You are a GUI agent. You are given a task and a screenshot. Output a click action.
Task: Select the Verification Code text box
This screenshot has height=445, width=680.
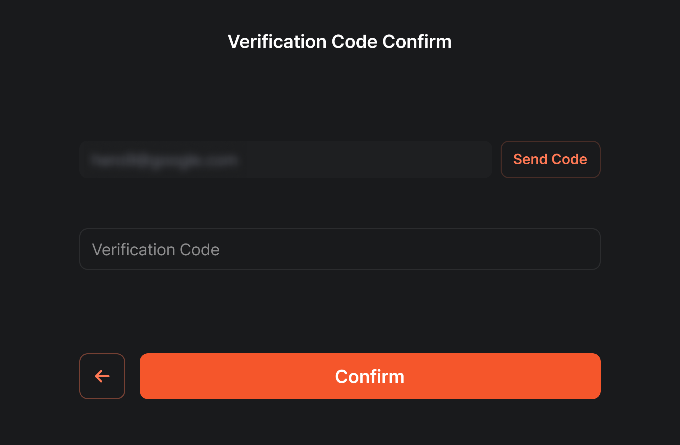coord(340,249)
